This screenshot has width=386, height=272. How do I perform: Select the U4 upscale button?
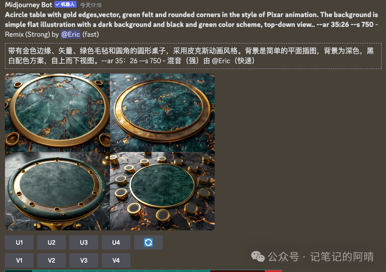(116, 242)
